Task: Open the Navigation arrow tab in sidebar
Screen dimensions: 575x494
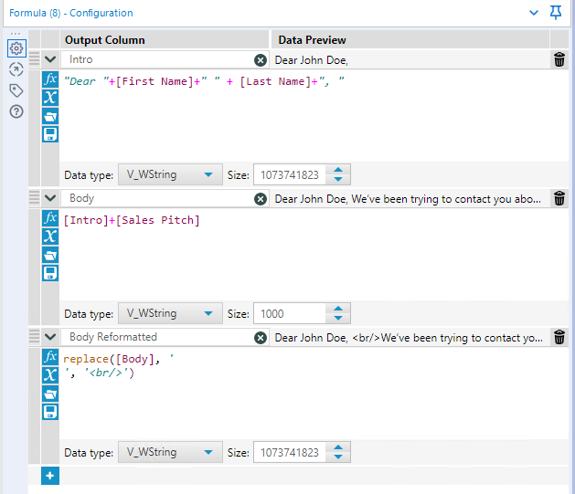Action: [x=16, y=69]
